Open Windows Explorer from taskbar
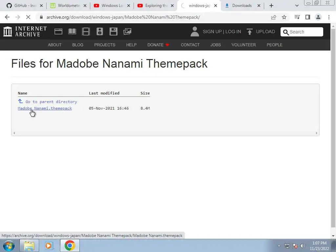This screenshot has height=252, width=336. (x=29, y=245)
